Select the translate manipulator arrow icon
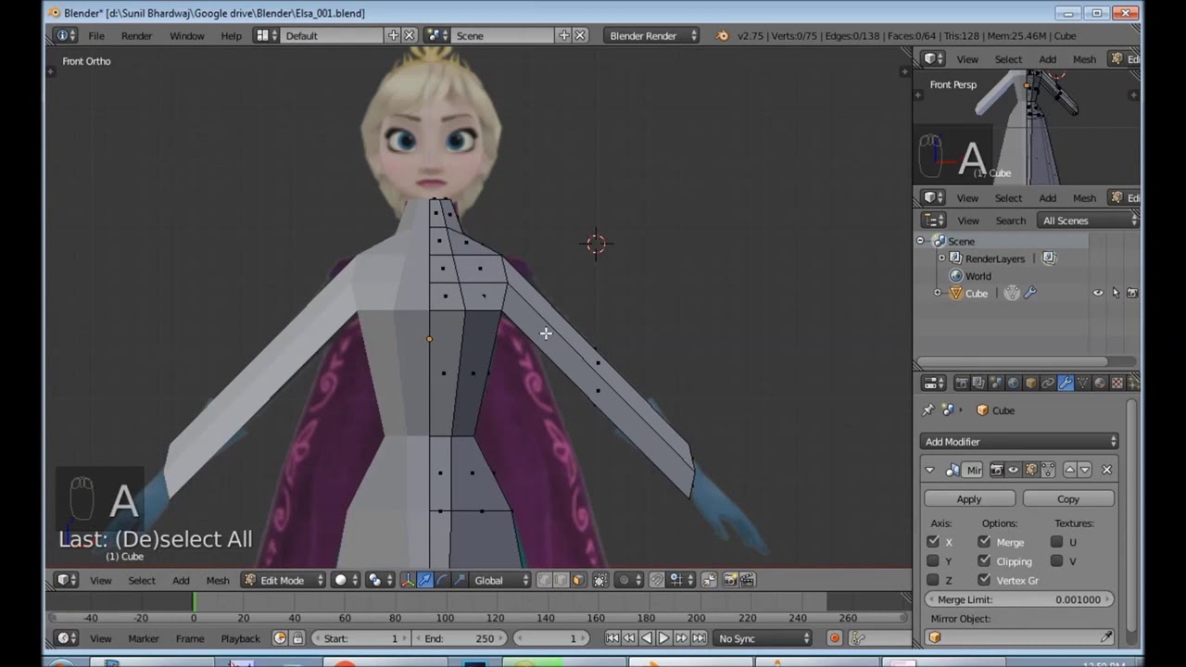The image size is (1186, 667). (x=424, y=580)
